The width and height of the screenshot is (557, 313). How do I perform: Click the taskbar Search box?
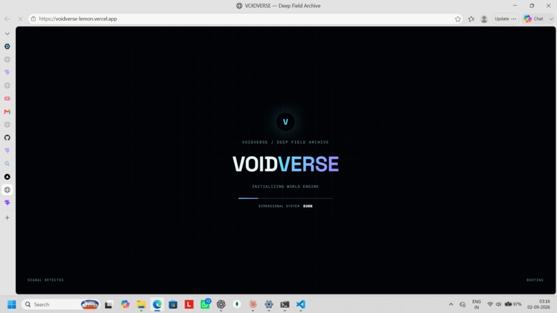click(61, 305)
